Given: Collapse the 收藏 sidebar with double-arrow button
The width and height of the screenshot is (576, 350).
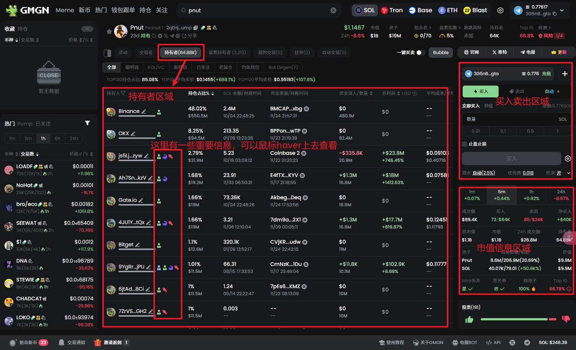Looking at the screenshot, I should [x=87, y=29].
